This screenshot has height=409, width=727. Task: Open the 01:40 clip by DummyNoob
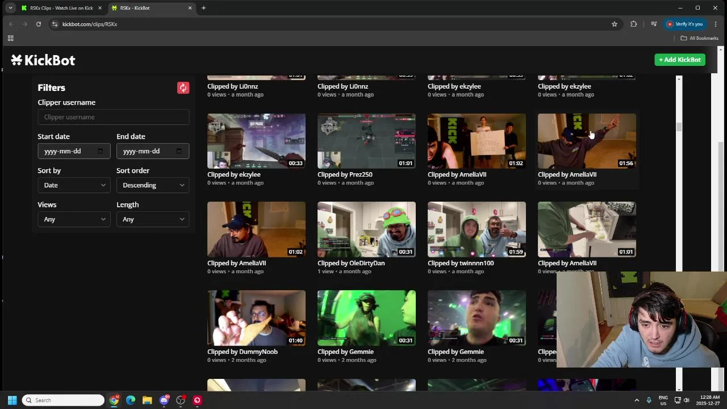click(x=256, y=318)
